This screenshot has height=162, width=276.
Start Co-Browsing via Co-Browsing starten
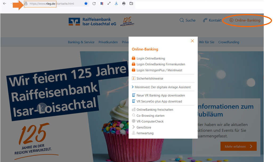coord(151,116)
